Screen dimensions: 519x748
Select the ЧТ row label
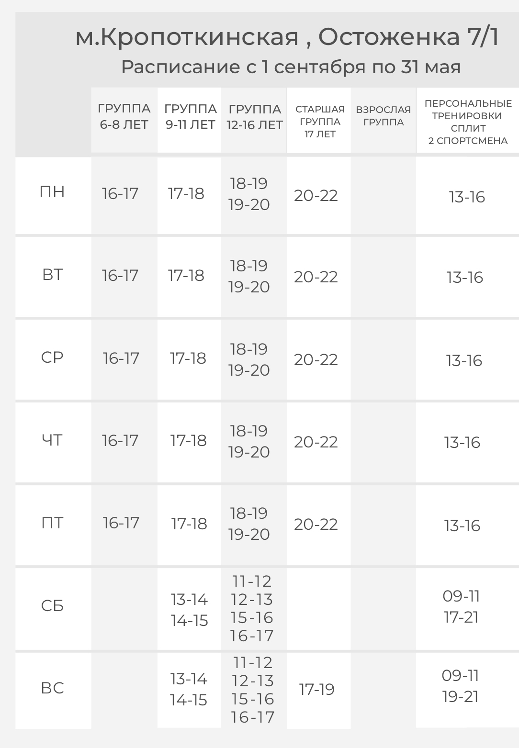[x=52, y=440]
